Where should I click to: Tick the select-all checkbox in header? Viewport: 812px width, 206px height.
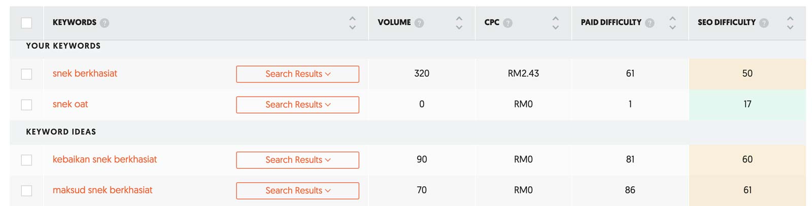click(x=26, y=23)
